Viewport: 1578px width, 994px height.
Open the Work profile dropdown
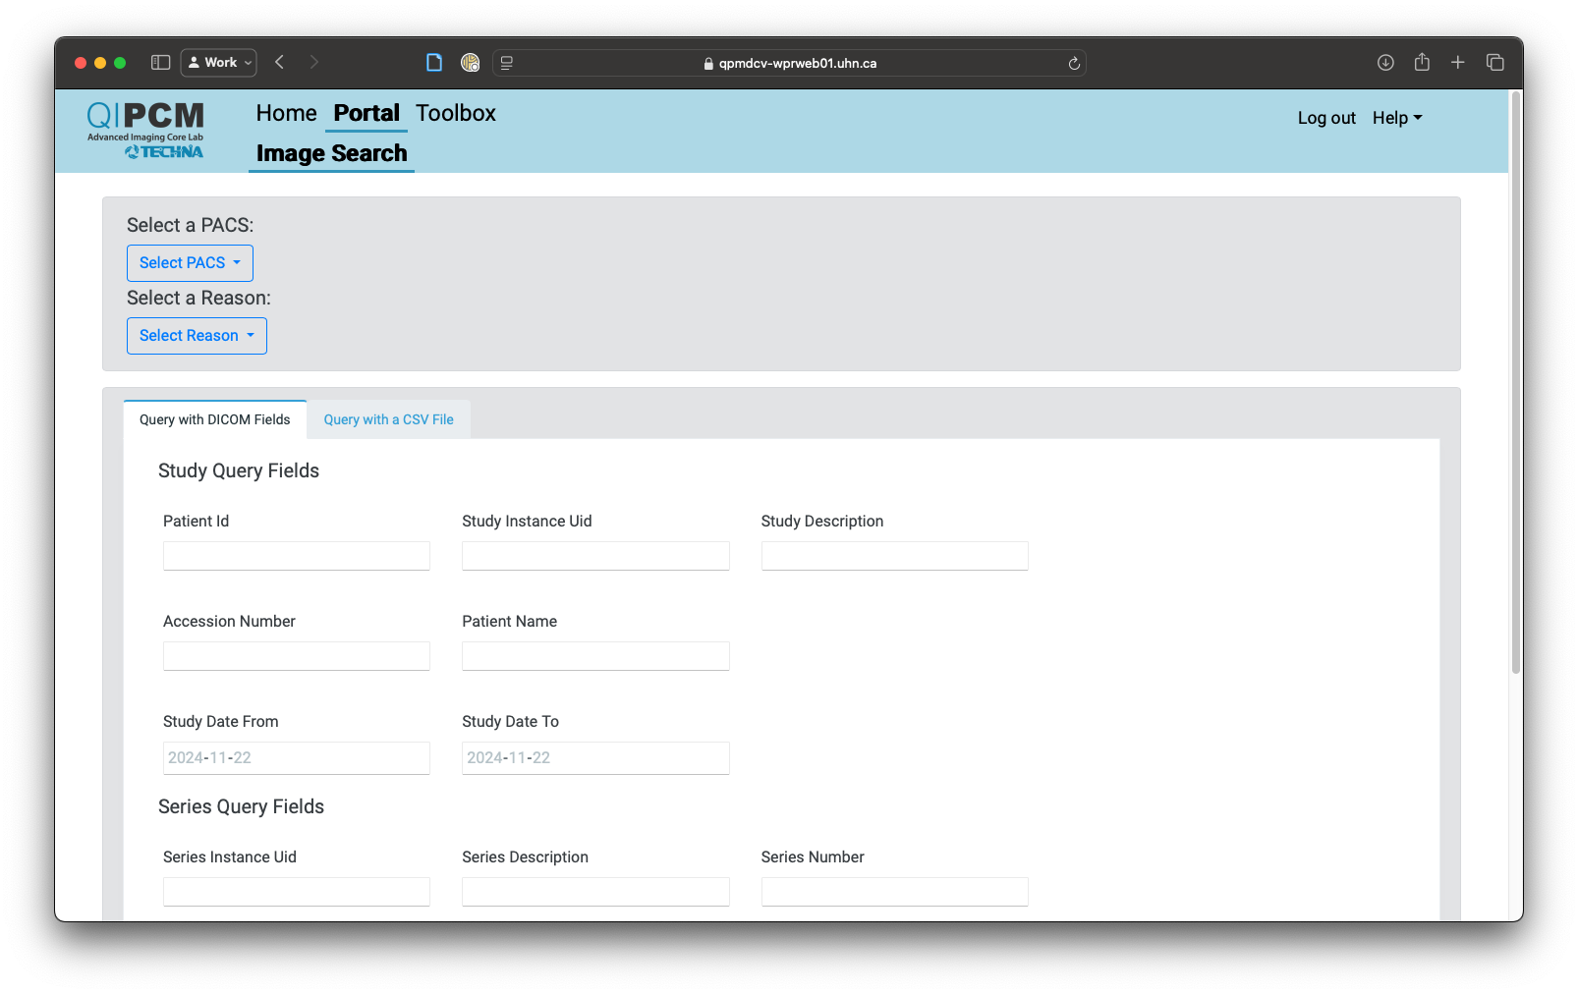(218, 62)
